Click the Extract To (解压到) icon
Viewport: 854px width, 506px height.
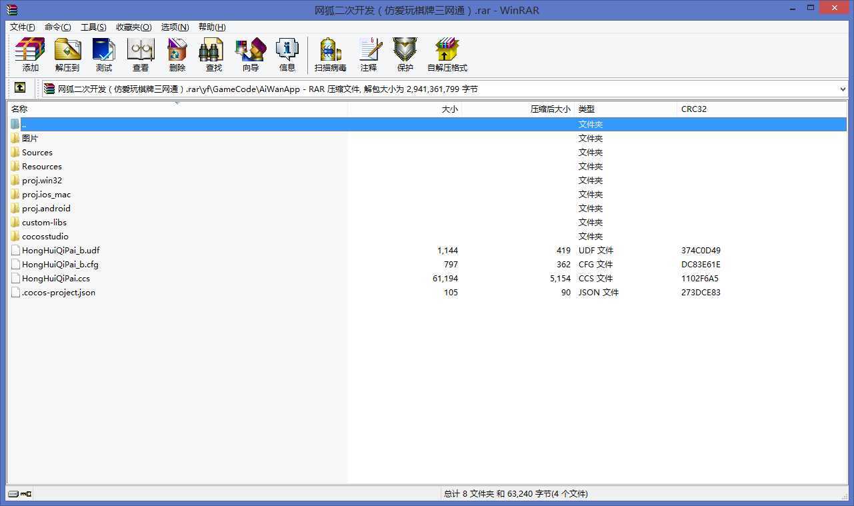(67, 55)
